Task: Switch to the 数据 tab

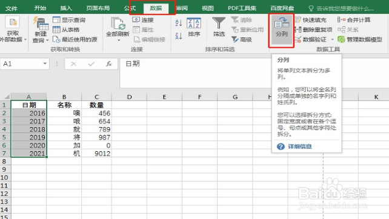Action: tap(156, 8)
